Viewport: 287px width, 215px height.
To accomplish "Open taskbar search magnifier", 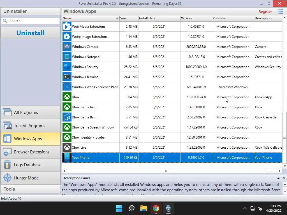I will coord(131,208).
